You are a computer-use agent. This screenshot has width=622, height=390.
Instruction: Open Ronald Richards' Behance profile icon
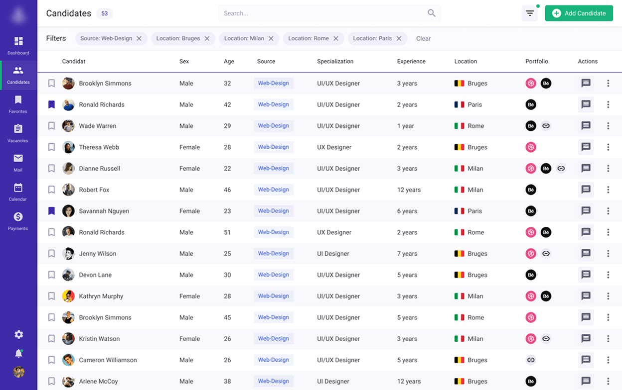(530, 104)
